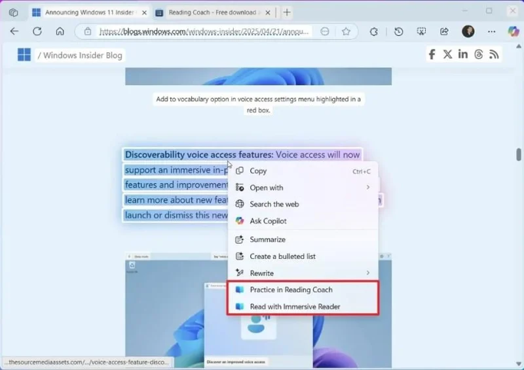Click the 'Add to vocabulary option' caption text

pyautogui.click(x=258, y=105)
